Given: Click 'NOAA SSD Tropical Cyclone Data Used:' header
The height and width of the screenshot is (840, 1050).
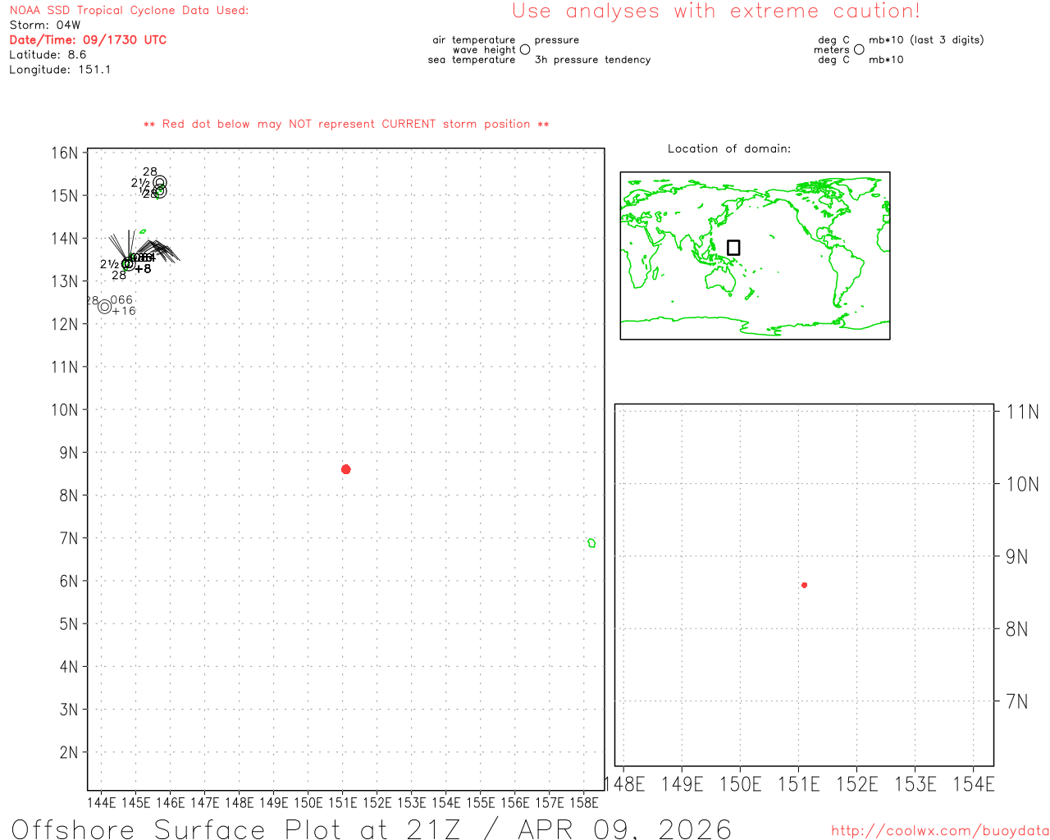Looking at the screenshot, I should tap(129, 11).
